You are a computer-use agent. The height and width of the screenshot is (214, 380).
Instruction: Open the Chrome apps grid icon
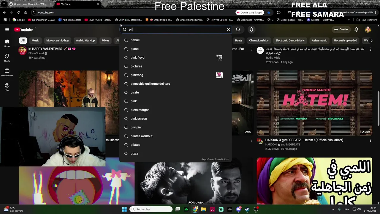coord(5,20)
